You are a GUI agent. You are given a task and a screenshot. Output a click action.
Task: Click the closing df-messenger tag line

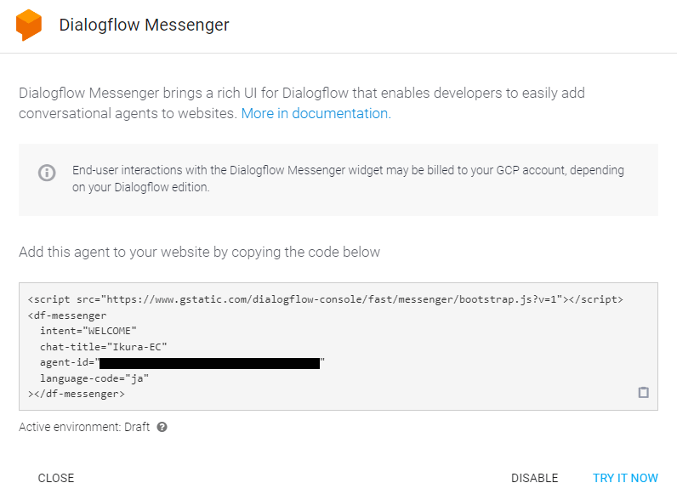pyautogui.click(x=77, y=394)
